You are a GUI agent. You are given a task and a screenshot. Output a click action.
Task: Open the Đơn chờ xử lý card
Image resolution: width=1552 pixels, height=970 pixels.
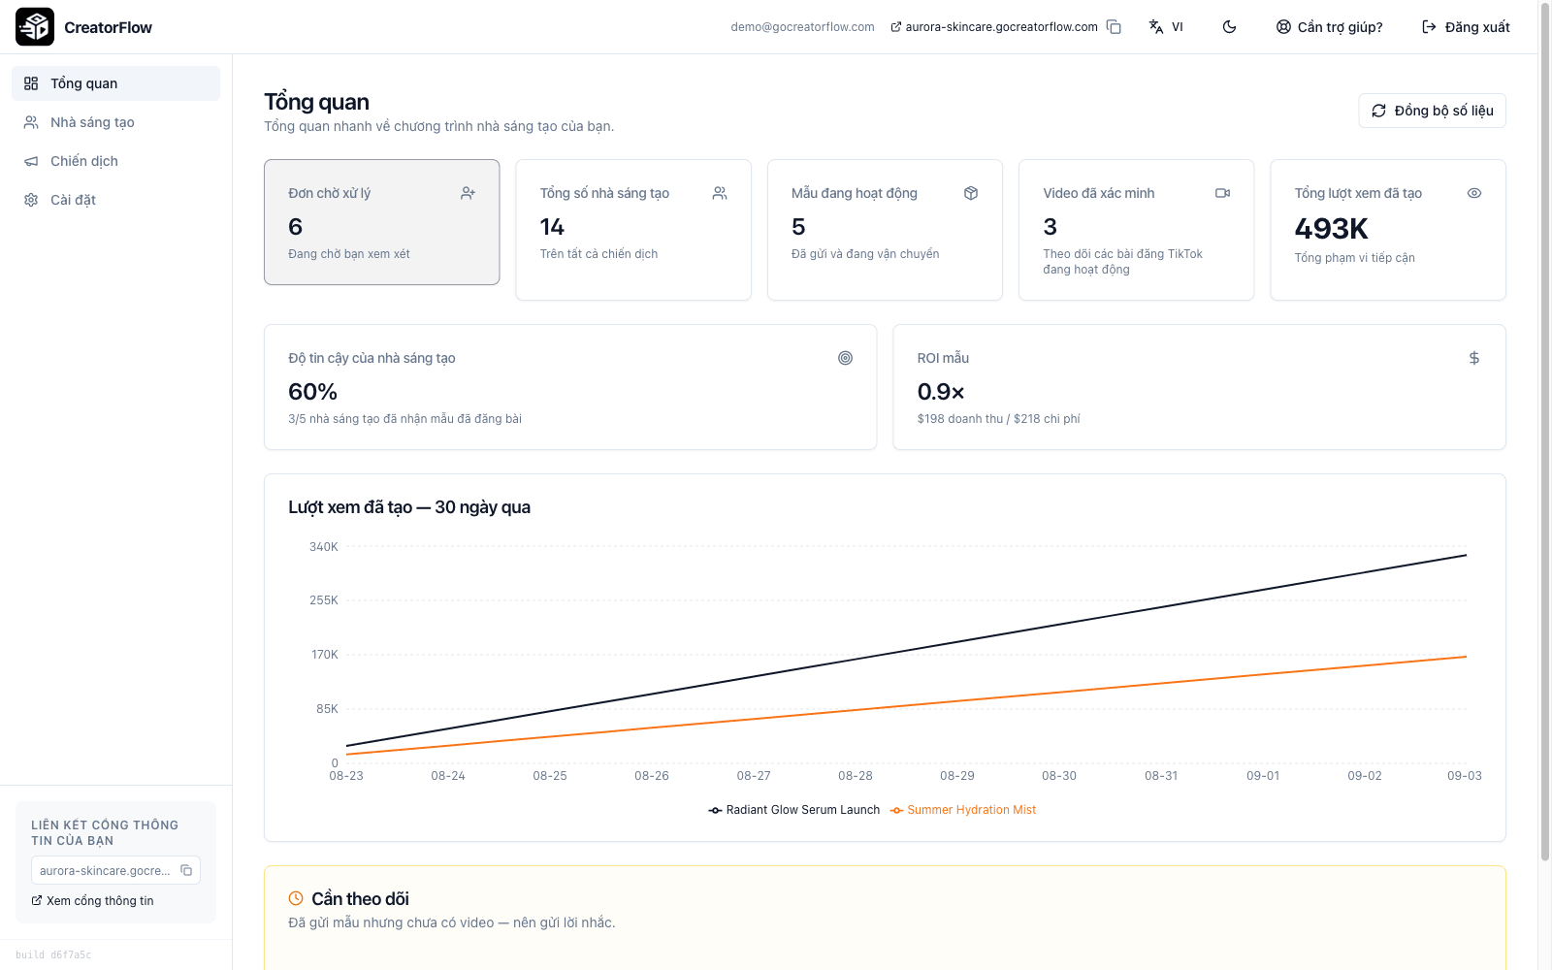click(382, 222)
